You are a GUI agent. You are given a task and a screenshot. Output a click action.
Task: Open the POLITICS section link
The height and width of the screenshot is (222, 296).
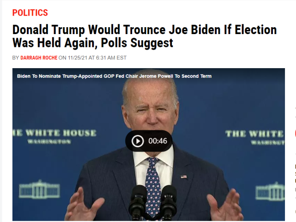(30, 13)
